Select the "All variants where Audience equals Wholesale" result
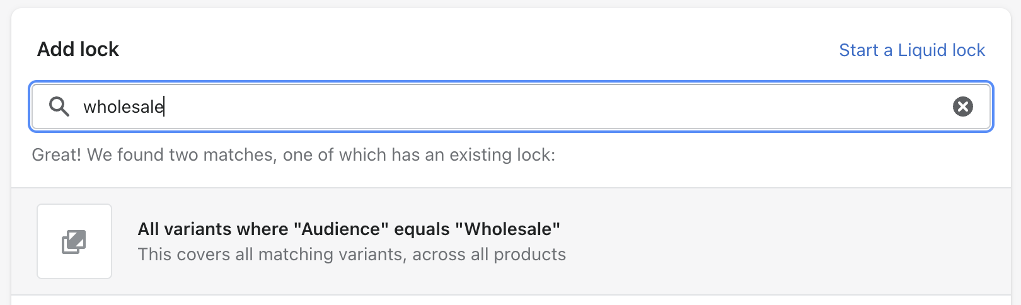Image resolution: width=1021 pixels, height=305 pixels. (349, 229)
